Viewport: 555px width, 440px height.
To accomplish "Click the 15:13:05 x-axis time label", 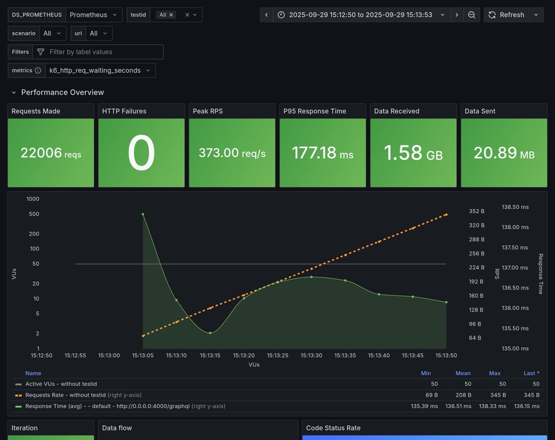I will tap(142, 355).
